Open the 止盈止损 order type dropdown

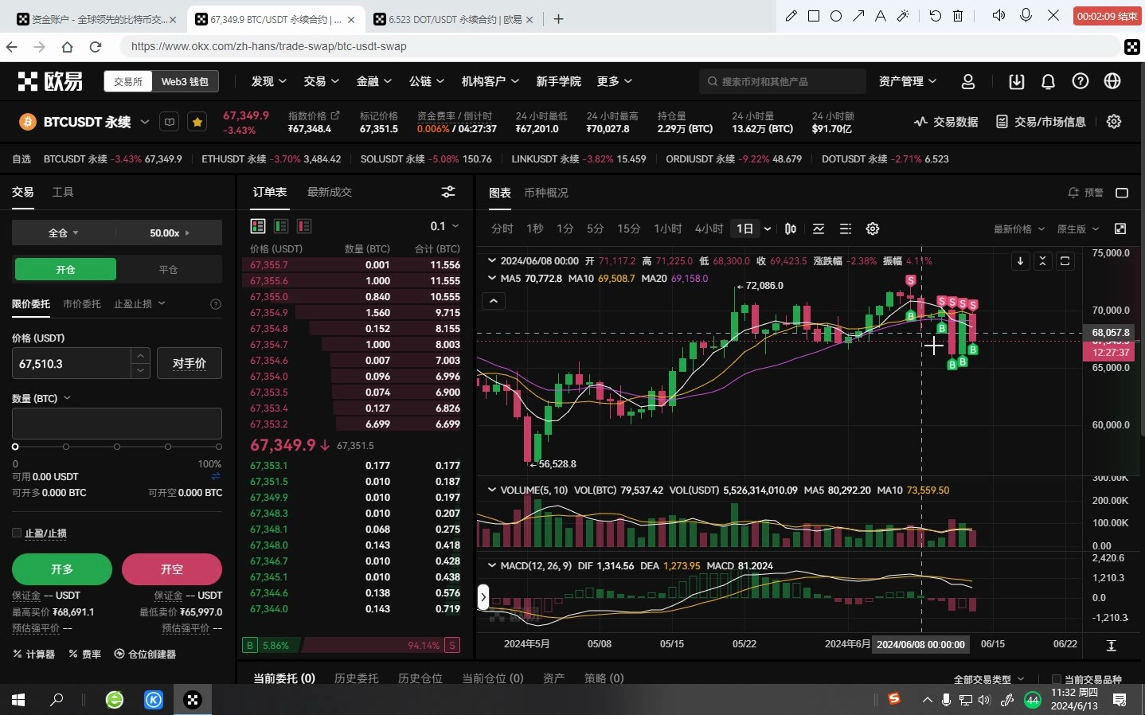click(x=139, y=304)
